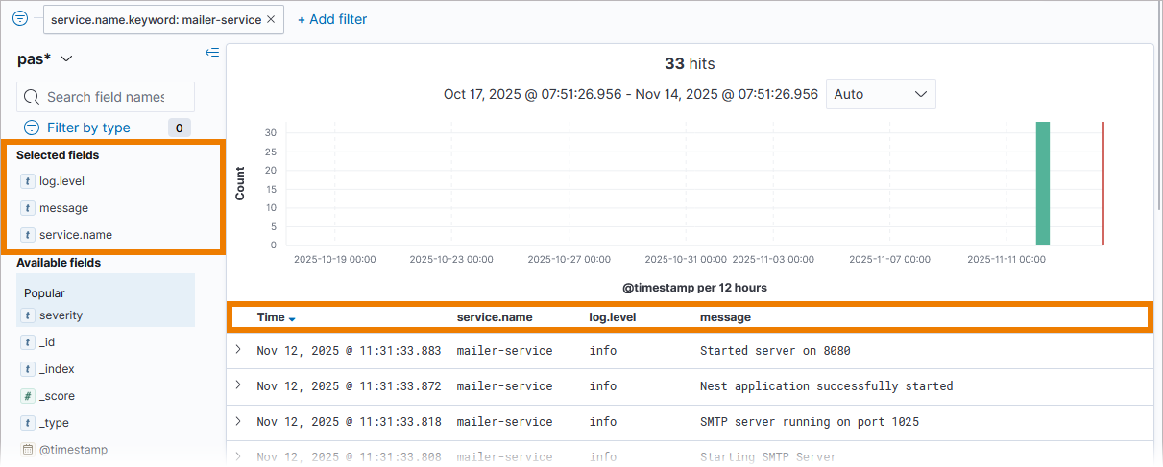Click the service.name field type icon
The height and width of the screenshot is (467, 1163).
pyautogui.click(x=27, y=234)
